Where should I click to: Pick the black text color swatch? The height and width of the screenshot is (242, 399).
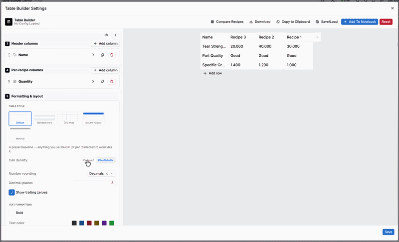[x=74, y=223]
